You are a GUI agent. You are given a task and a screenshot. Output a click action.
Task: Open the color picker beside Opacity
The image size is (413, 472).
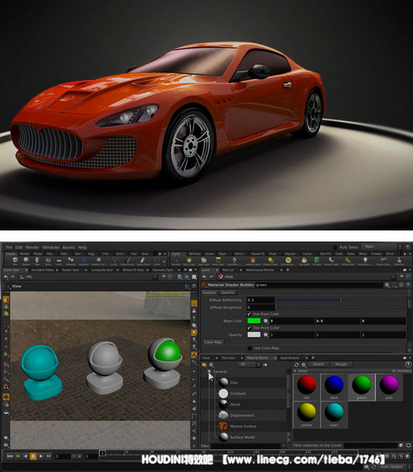[x=265, y=335]
